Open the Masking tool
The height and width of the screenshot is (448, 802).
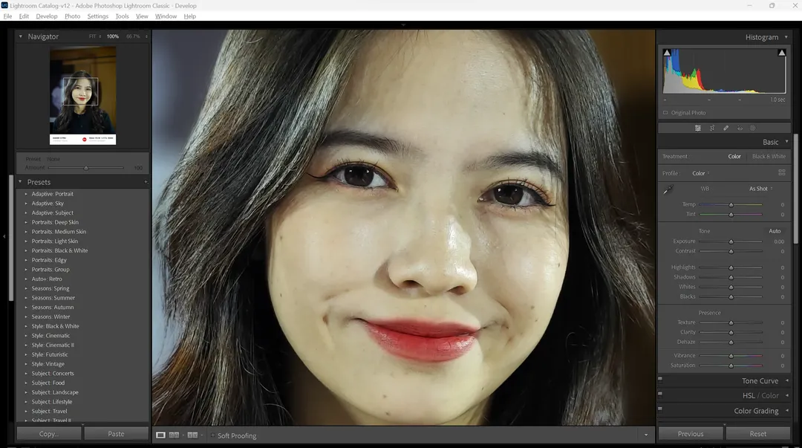click(x=752, y=128)
